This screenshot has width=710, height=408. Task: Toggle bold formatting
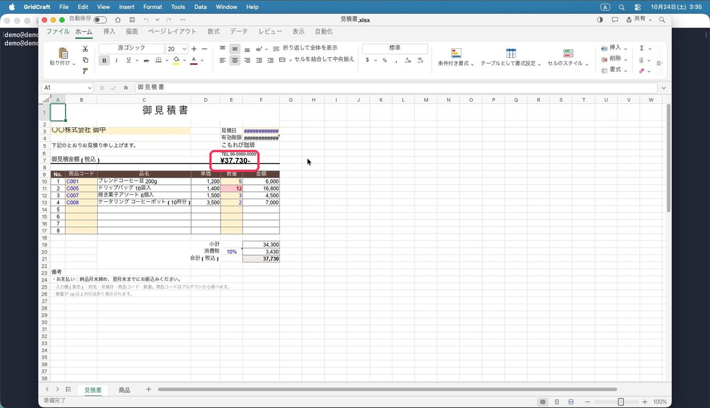[104, 60]
